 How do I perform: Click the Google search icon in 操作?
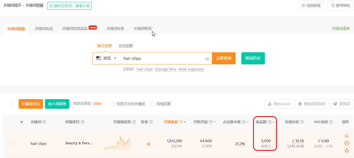(x=347, y=151)
